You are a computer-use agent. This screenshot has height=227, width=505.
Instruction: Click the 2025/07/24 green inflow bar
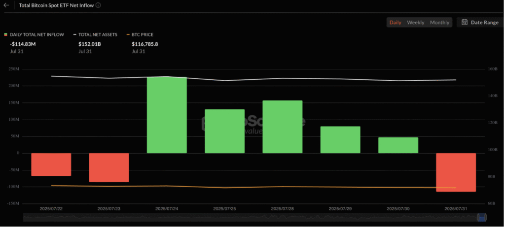pos(167,115)
